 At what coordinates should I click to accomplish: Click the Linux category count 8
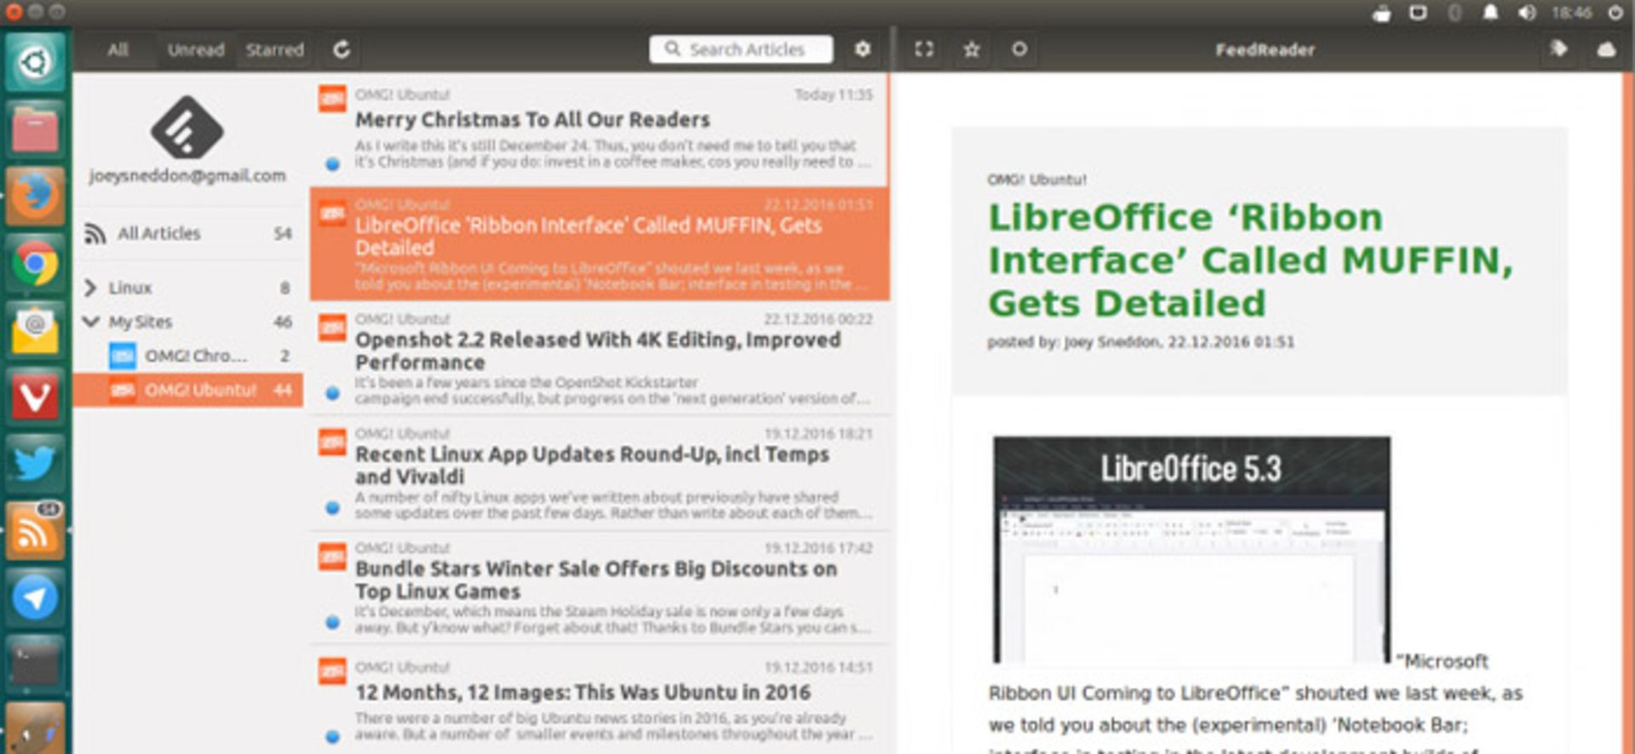pos(284,288)
